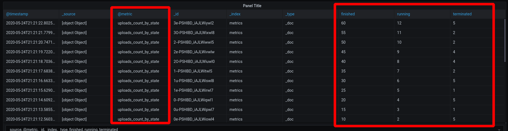
Task: Click the vertical scrollbar of the table
Action: (x=505, y=41)
